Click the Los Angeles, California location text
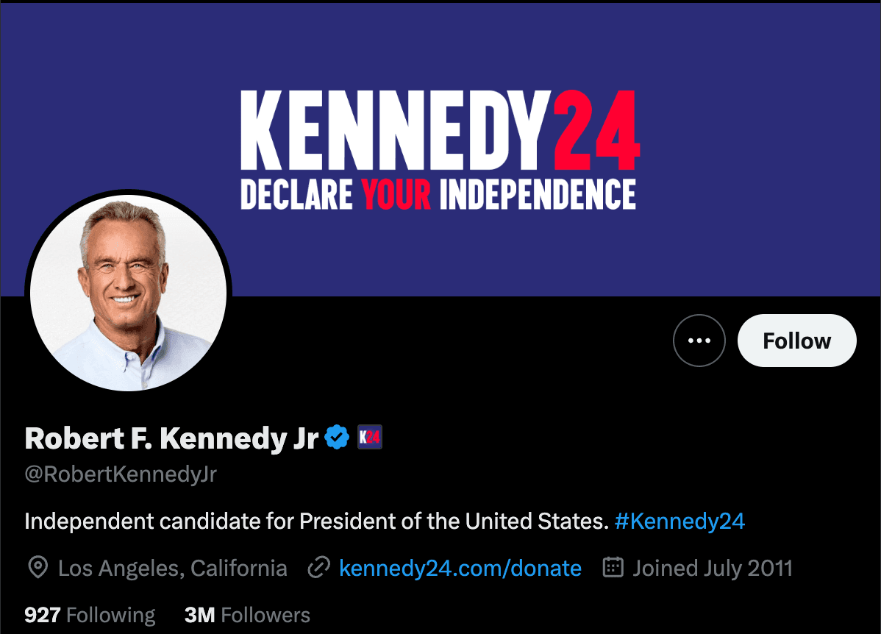Screen dimensions: 881x634 [x=173, y=568]
